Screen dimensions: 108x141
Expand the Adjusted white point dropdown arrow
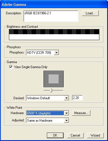tap(66, 120)
